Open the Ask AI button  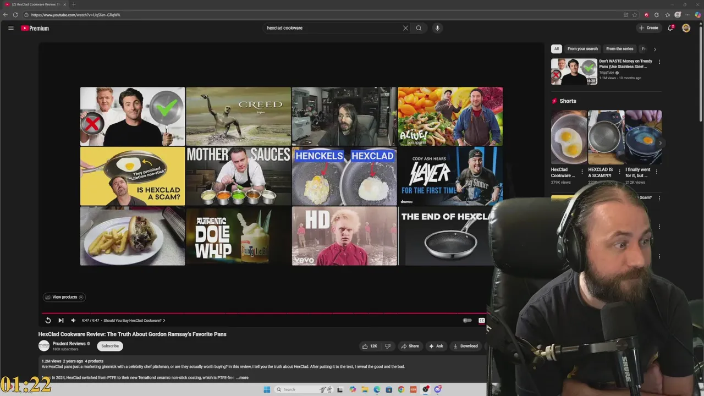436,346
